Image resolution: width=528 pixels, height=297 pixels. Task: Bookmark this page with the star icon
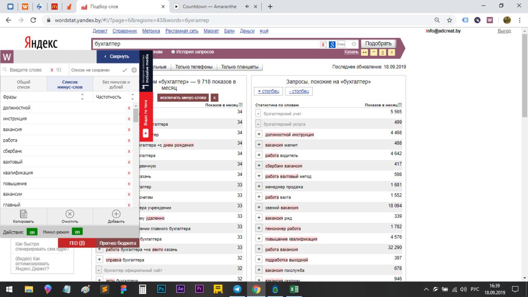pyautogui.click(x=450, y=20)
